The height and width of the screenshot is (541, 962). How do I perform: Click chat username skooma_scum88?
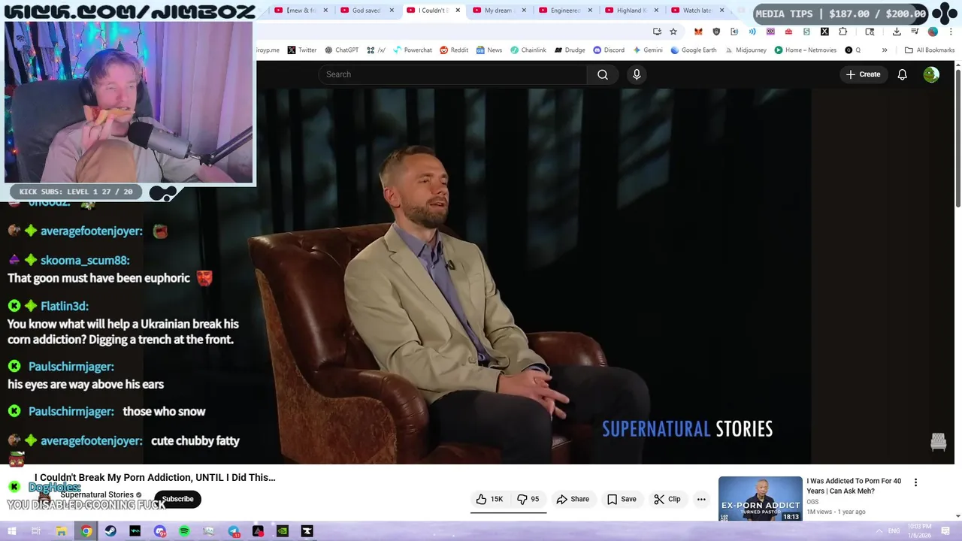85,260
